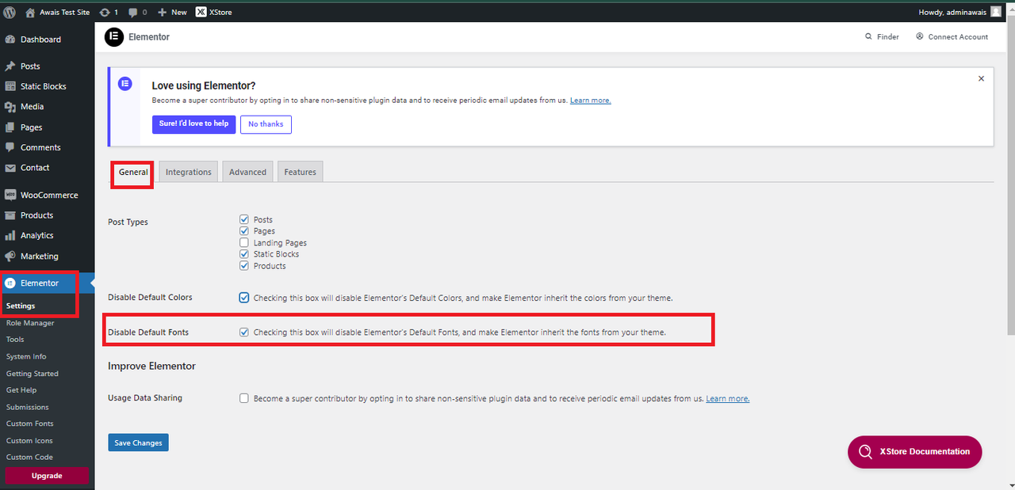Image resolution: width=1015 pixels, height=490 pixels.
Task: Click the Products box icon in sidebar
Action: (10, 215)
